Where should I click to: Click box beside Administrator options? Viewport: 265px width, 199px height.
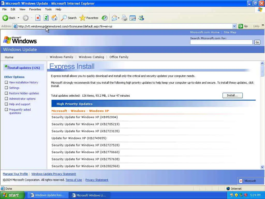coord(6,98)
